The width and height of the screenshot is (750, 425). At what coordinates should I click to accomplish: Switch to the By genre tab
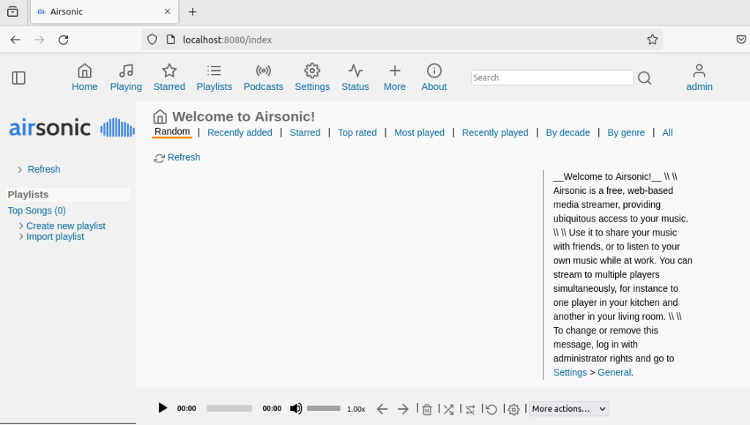[x=625, y=132]
